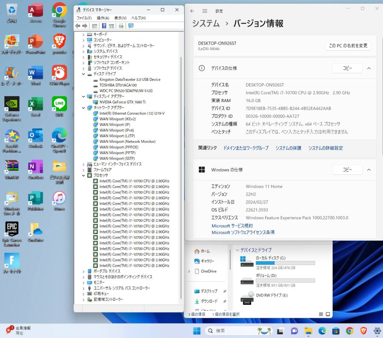The height and width of the screenshot is (338, 383).
Task: Select the Epic Games Launcher desktop icon
Action: click(x=12, y=235)
